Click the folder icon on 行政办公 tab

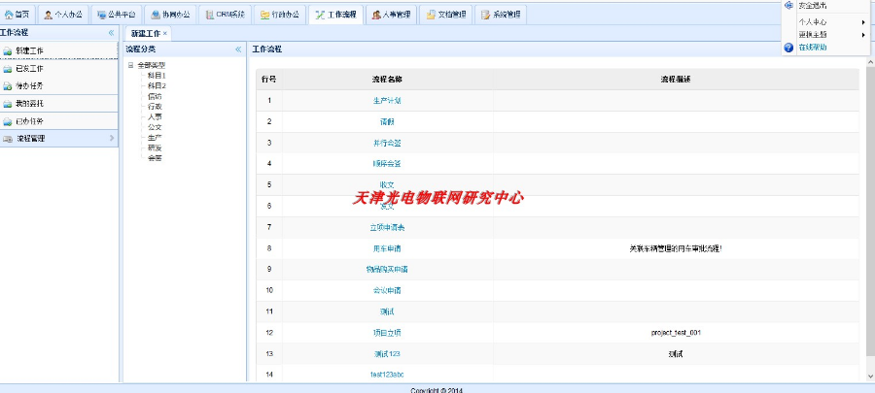click(x=264, y=15)
